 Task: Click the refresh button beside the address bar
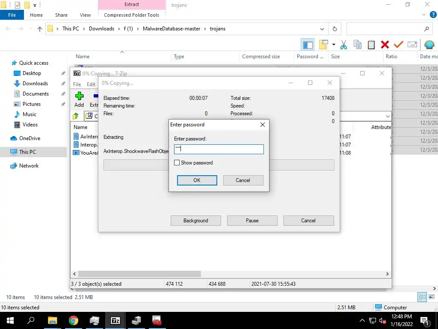[334, 29]
